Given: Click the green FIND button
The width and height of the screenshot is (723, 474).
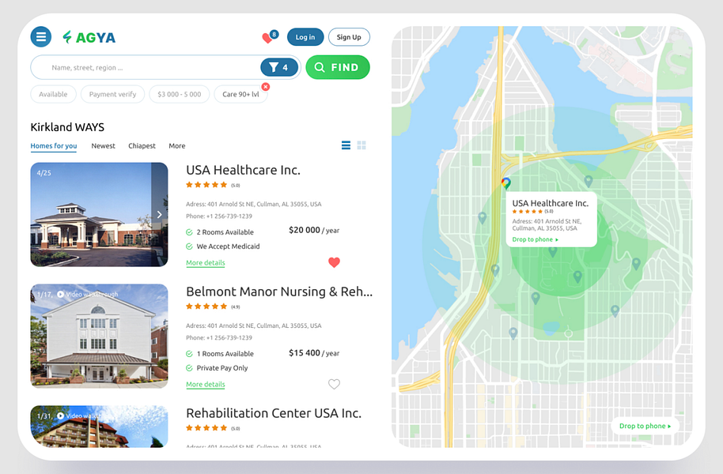Looking at the screenshot, I should [x=338, y=67].
